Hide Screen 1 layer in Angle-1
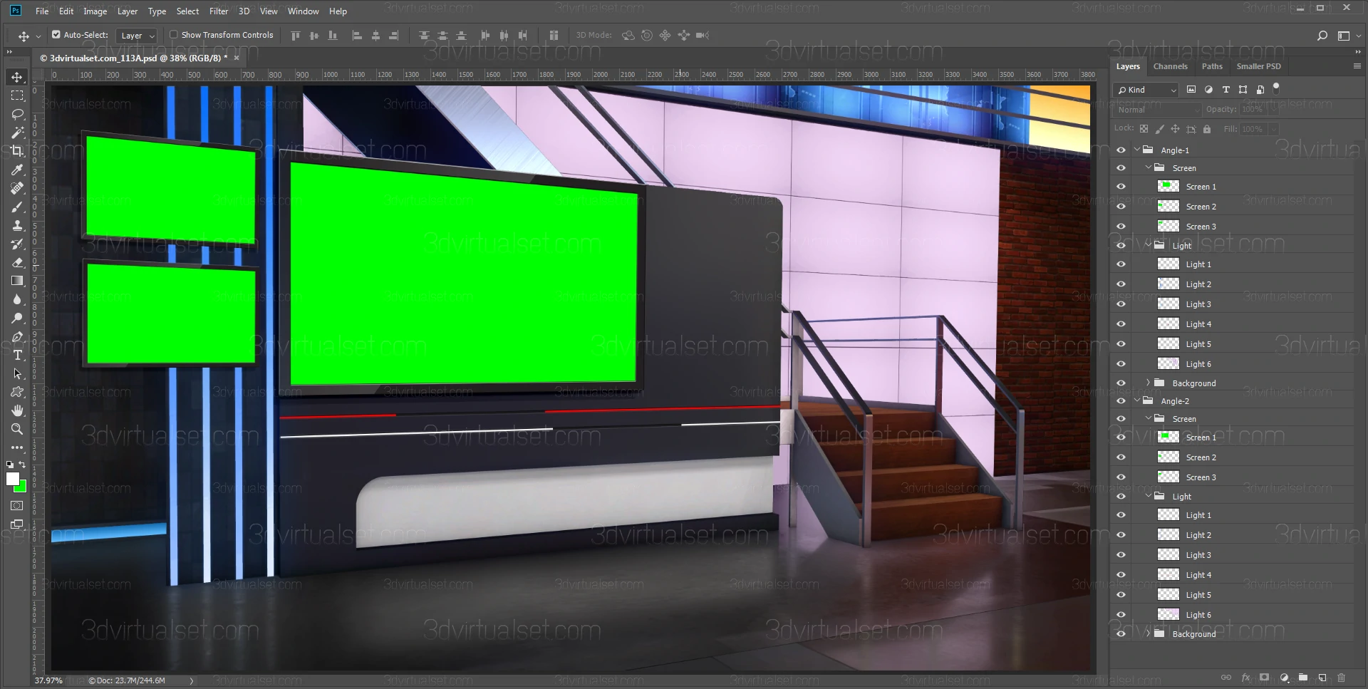 [1121, 187]
